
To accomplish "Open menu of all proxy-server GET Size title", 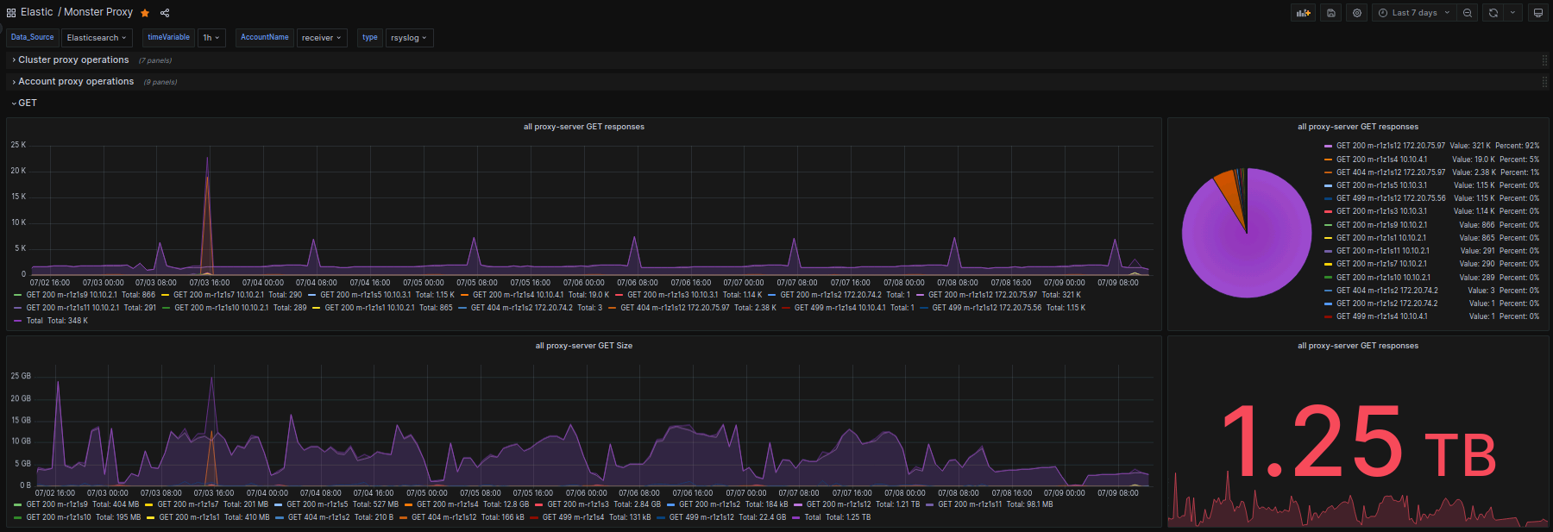I will [x=584, y=346].
